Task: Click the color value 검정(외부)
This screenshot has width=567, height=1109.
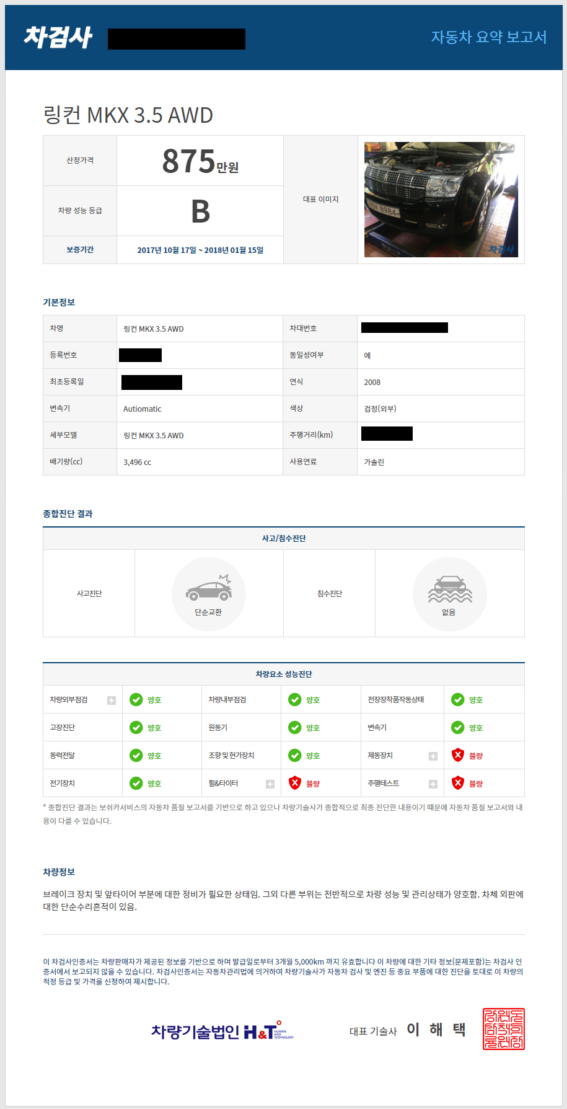Action: [380, 409]
